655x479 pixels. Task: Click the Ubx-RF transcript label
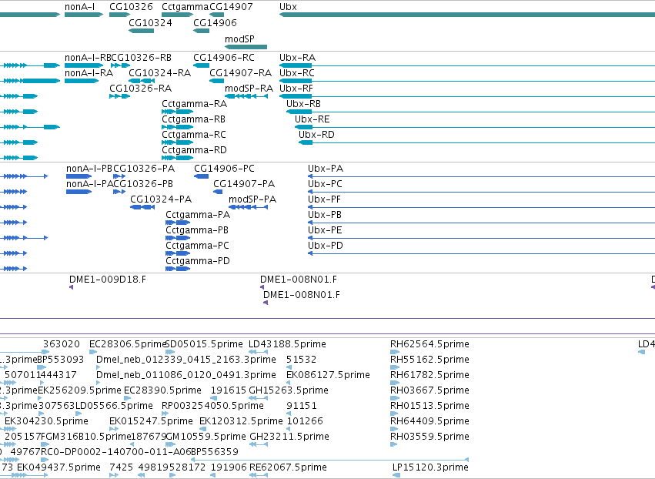pyautogui.click(x=296, y=89)
